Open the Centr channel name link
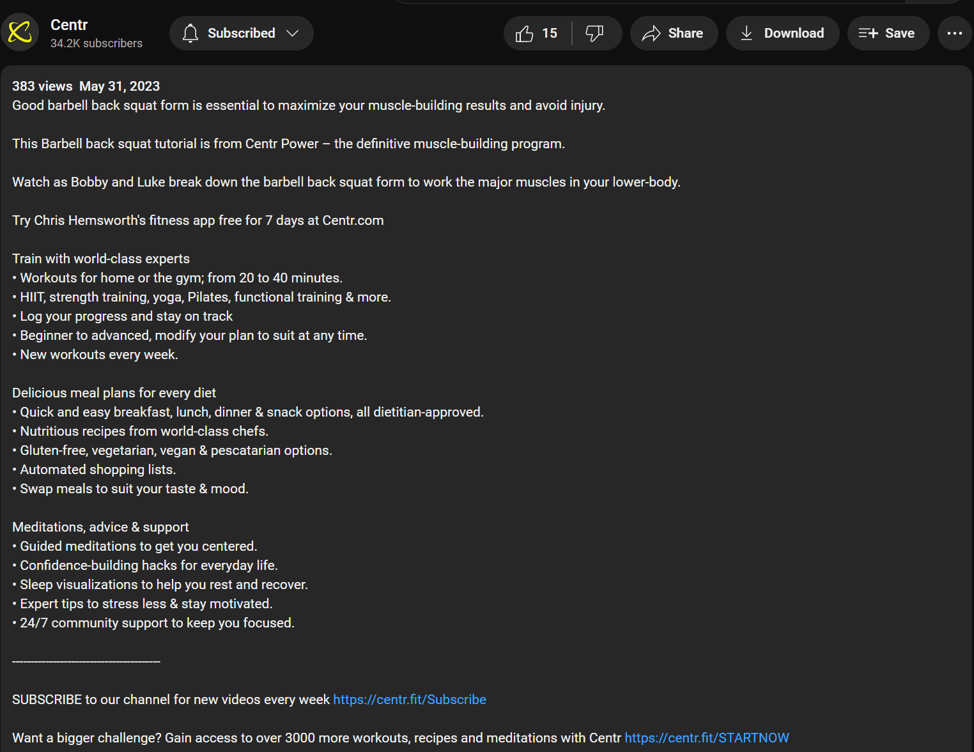The width and height of the screenshot is (974, 752). tap(69, 25)
